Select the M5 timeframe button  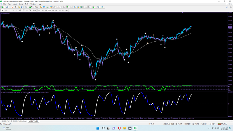click(x=43, y=10)
